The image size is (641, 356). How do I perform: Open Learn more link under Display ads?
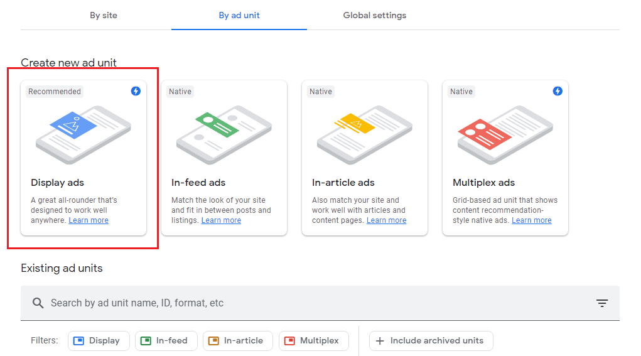(x=89, y=220)
